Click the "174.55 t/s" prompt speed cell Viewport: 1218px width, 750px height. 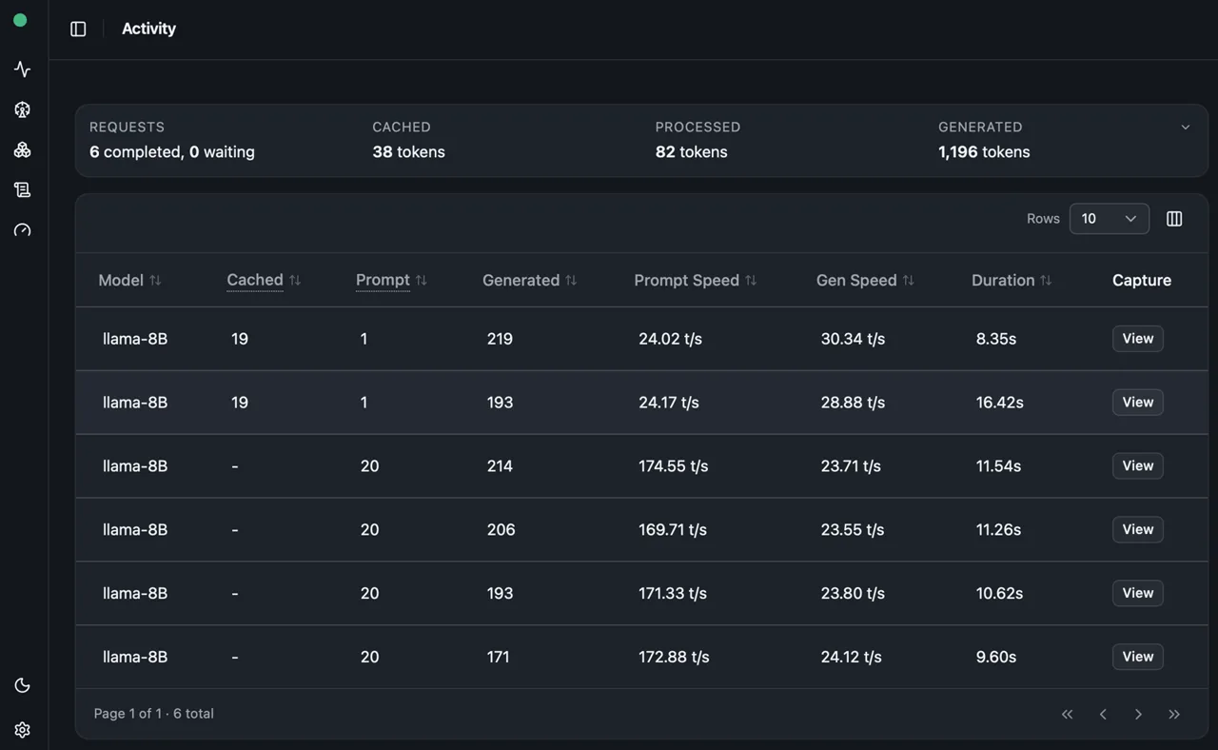click(x=674, y=466)
